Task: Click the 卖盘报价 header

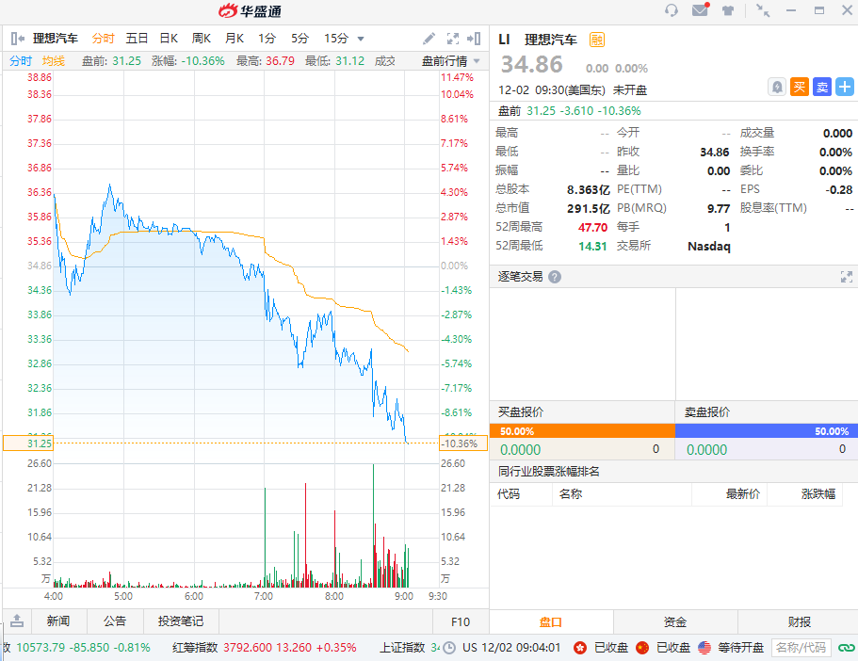Action: [x=707, y=412]
